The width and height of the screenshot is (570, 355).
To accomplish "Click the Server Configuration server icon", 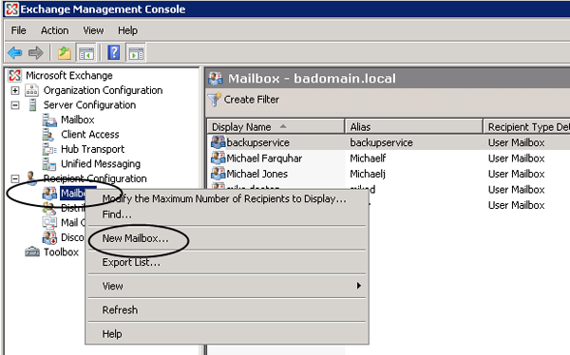I will tap(32, 104).
